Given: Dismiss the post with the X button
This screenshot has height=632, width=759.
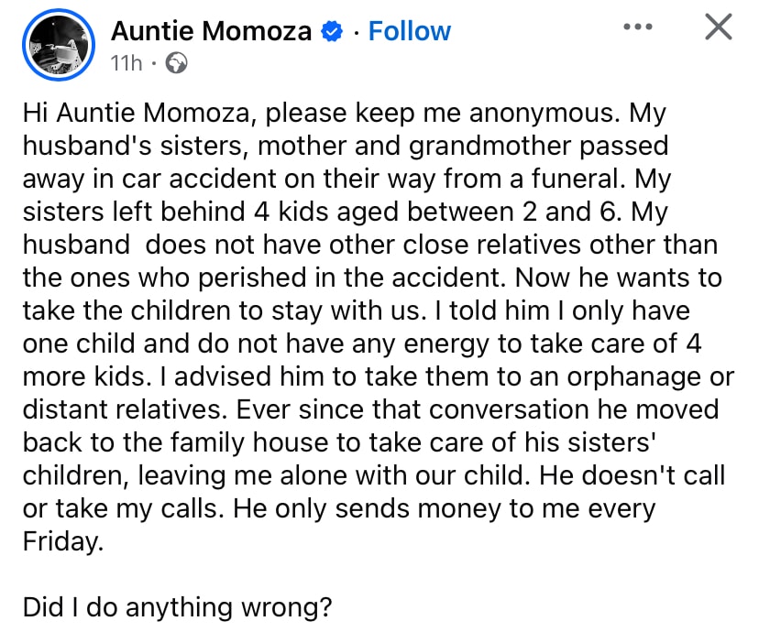Looking at the screenshot, I should [718, 27].
